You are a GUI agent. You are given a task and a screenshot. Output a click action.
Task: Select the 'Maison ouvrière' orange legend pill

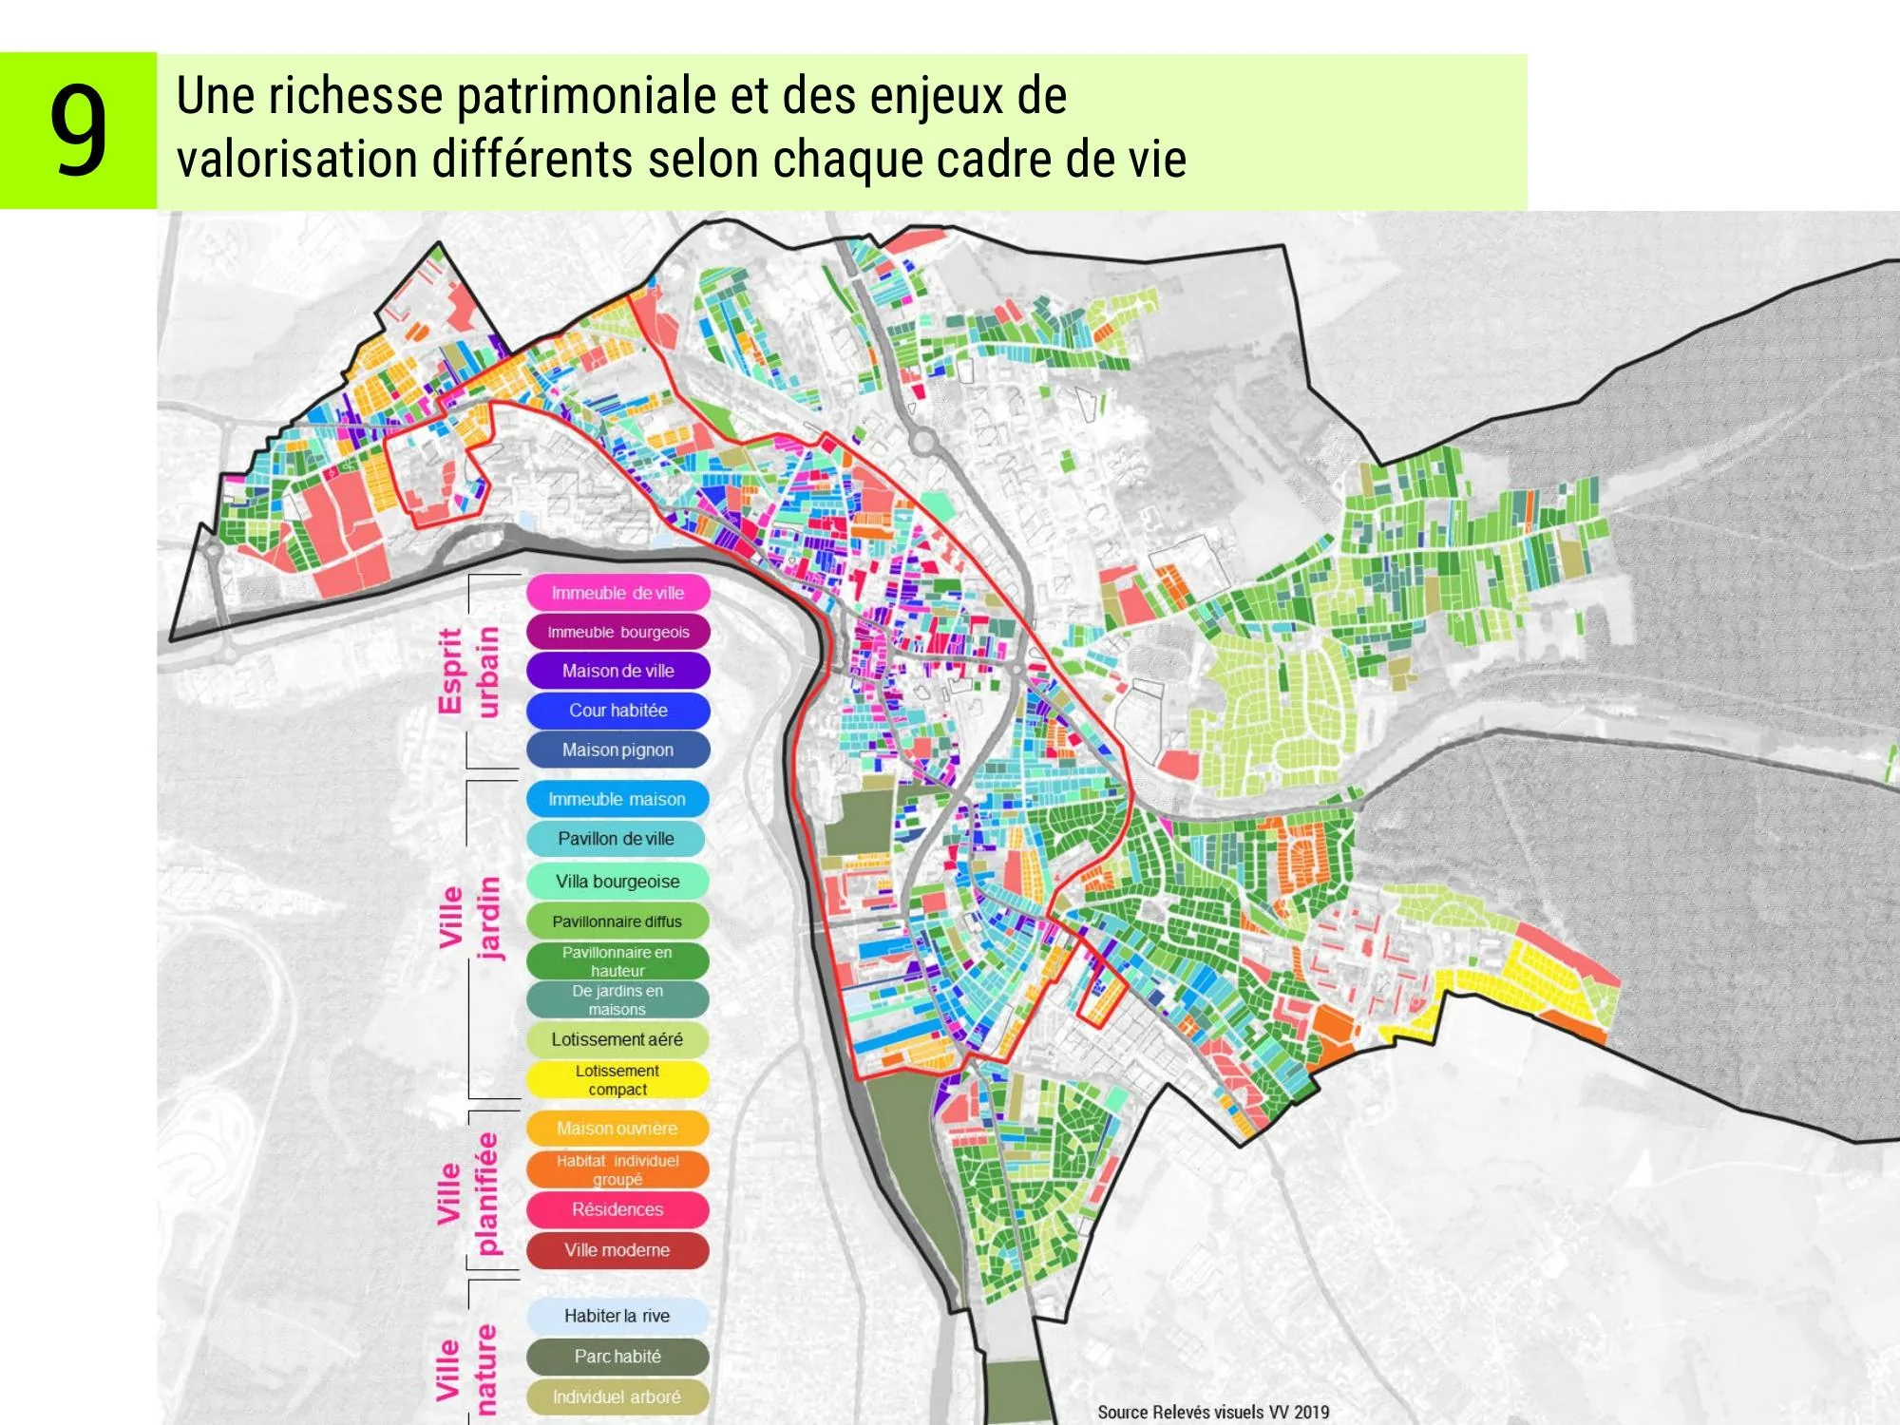click(x=617, y=1129)
